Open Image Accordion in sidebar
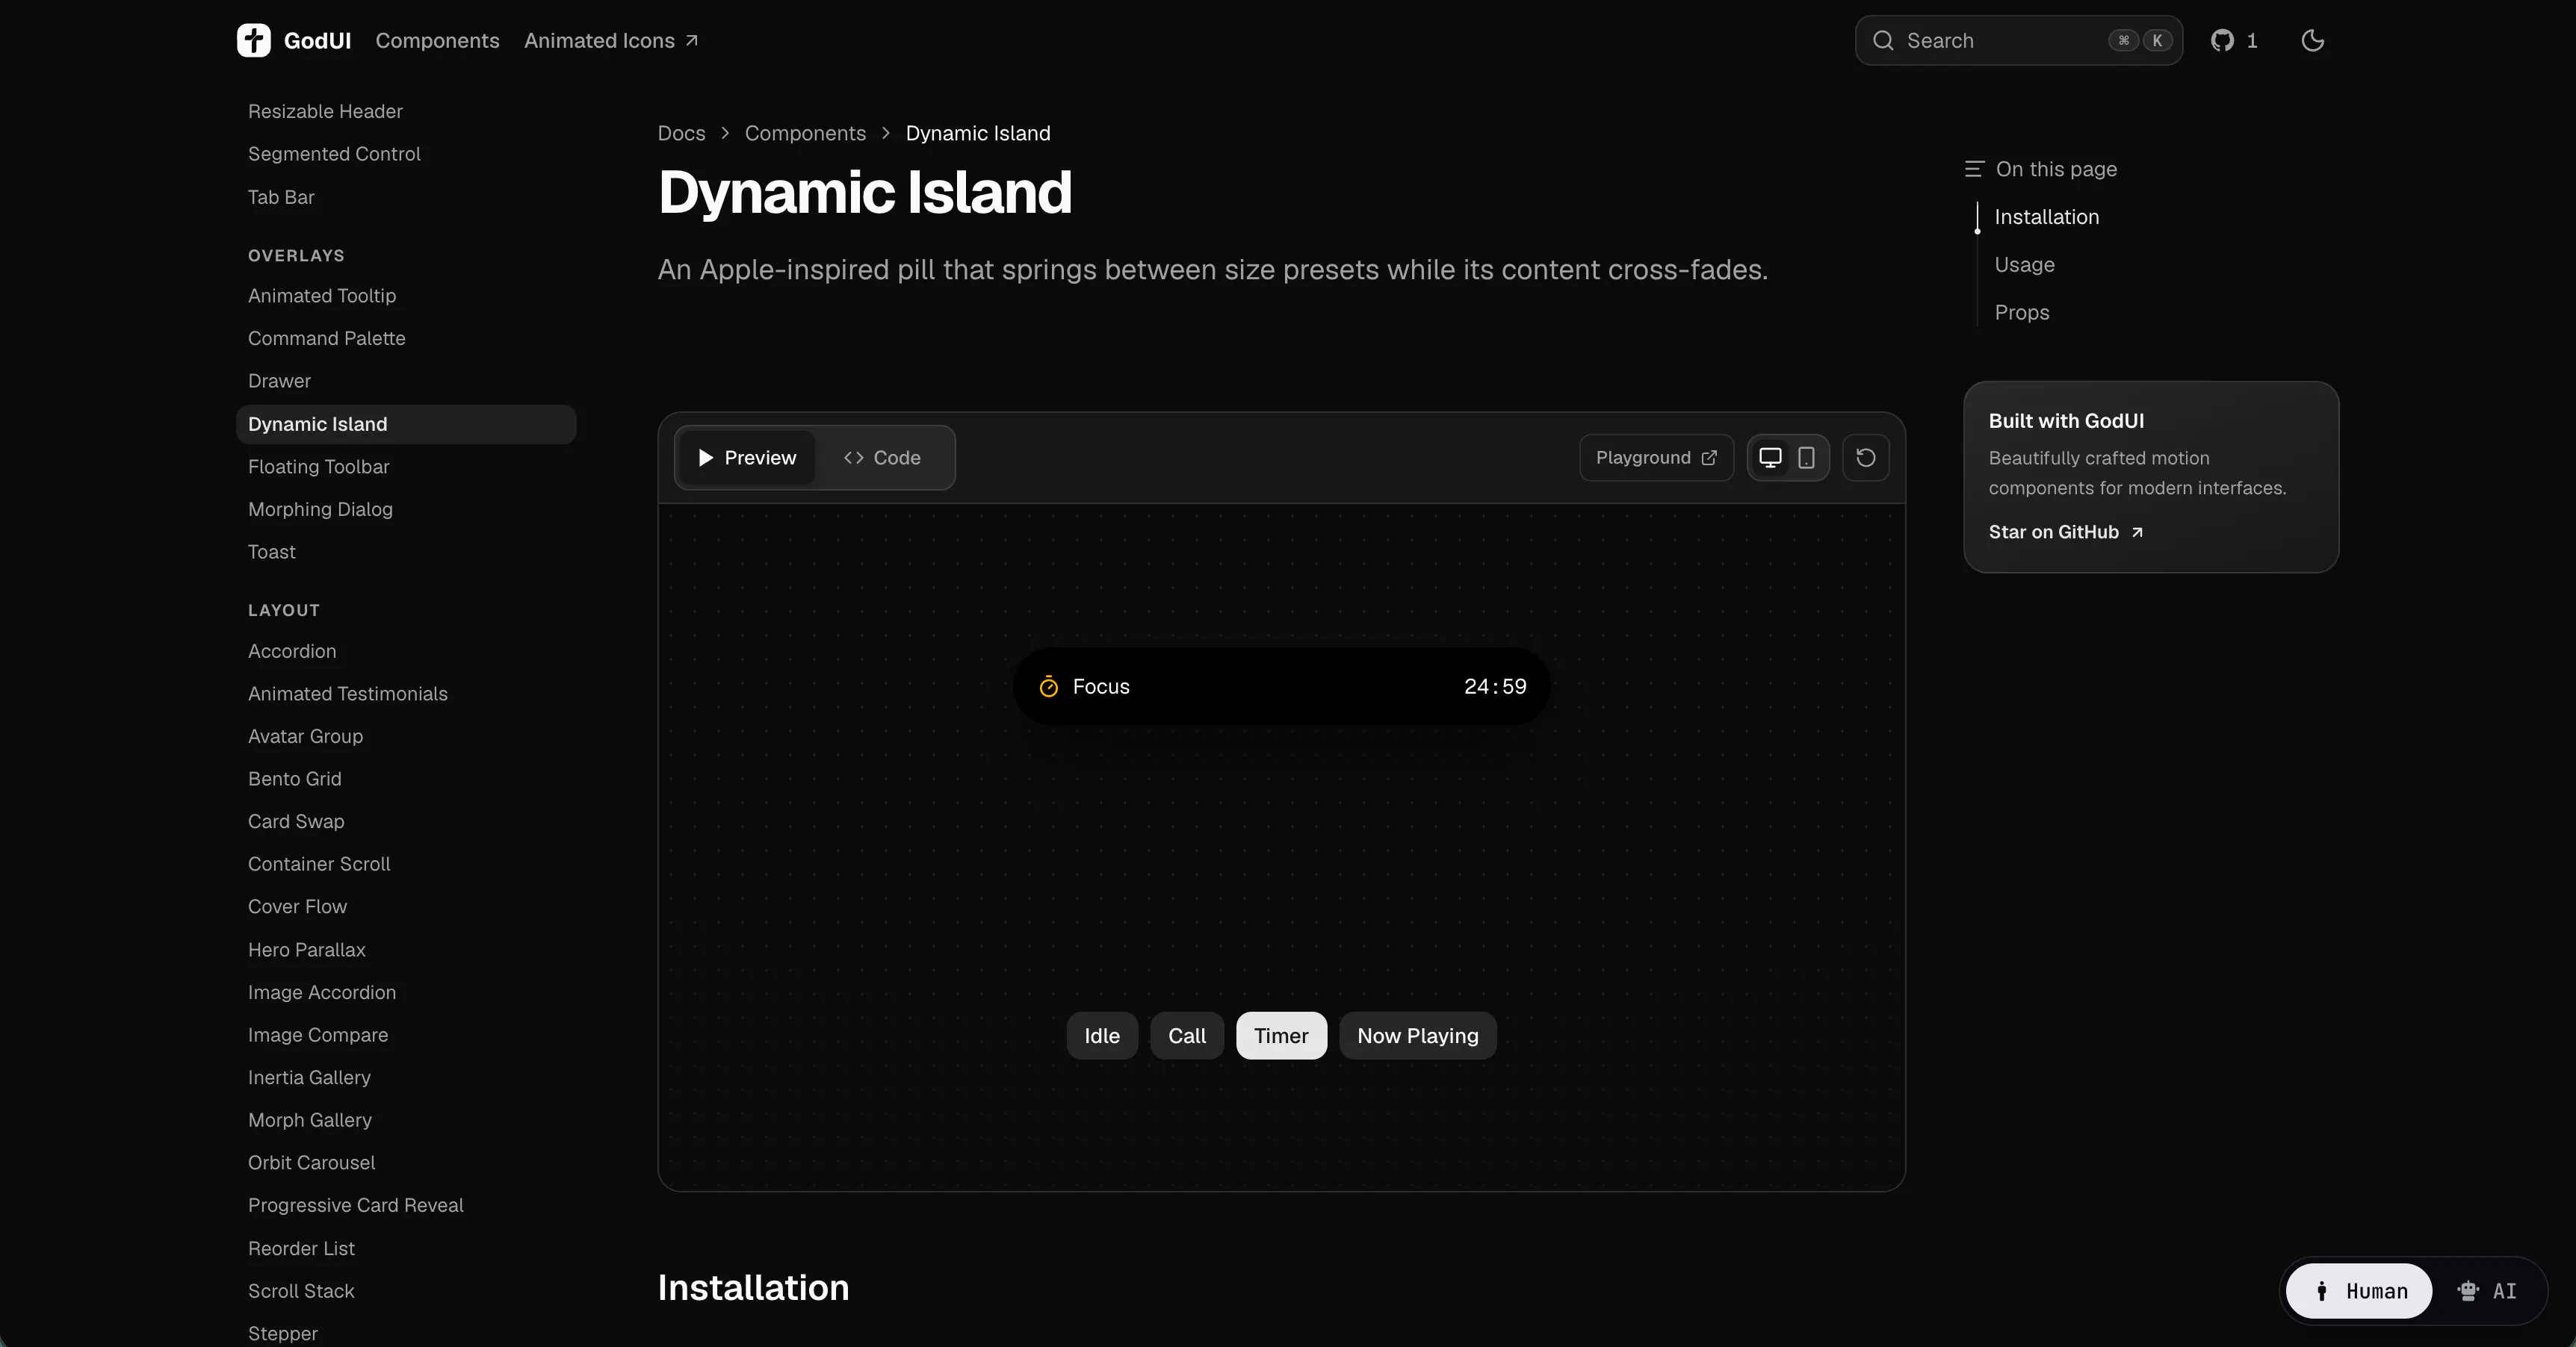 click(x=322, y=992)
